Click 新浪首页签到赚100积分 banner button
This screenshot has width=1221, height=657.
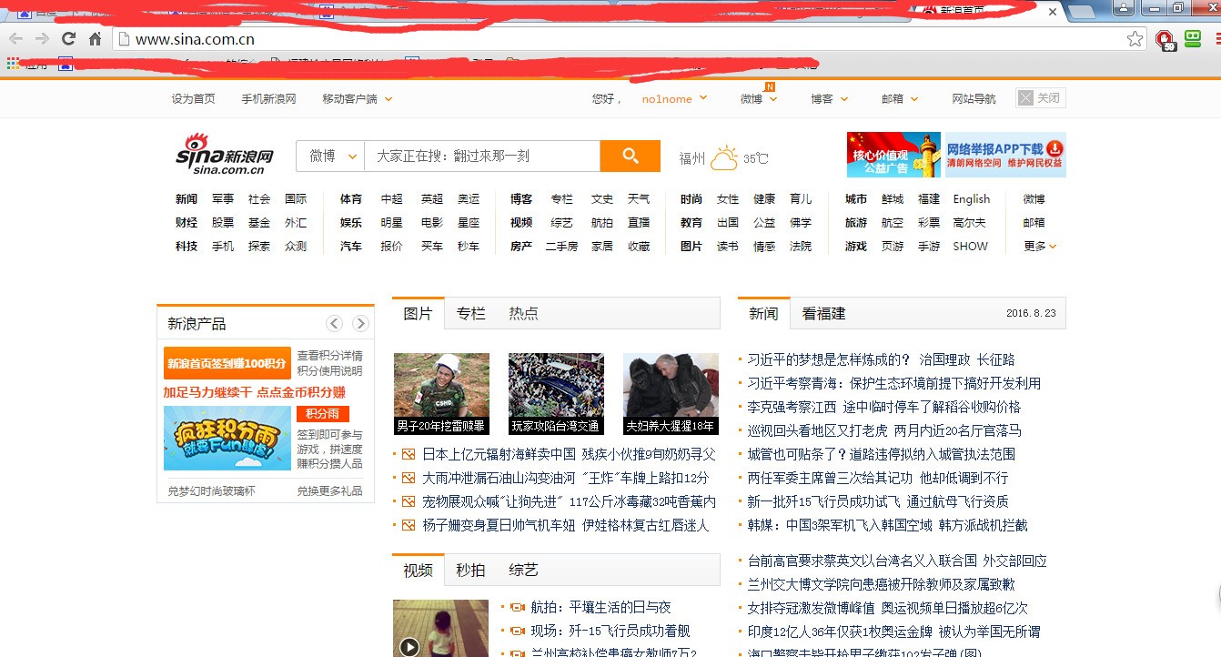tap(227, 363)
